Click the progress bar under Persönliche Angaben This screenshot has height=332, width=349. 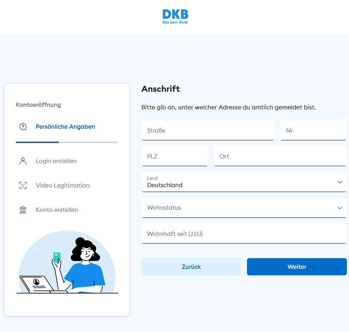(x=67, y=142)
